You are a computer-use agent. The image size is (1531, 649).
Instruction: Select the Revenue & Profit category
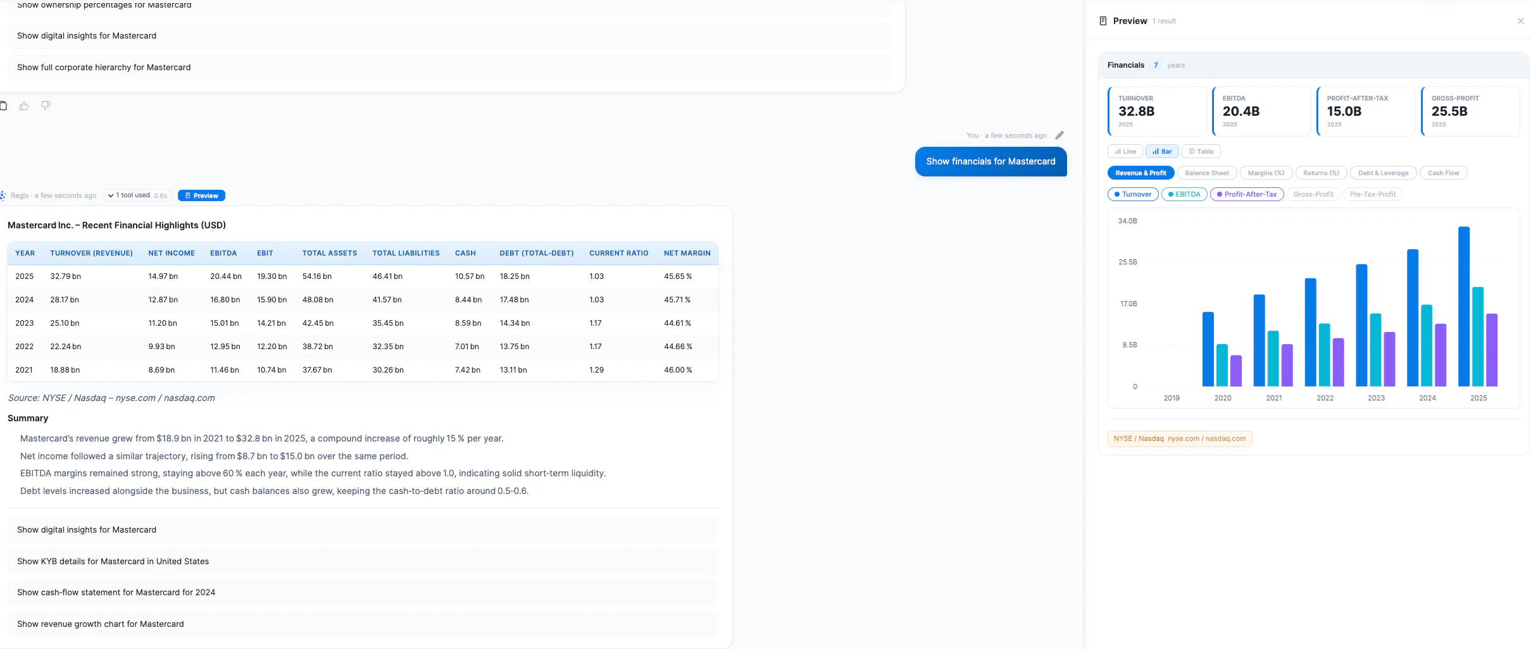pyautogui.click(x=1140, y=173)
